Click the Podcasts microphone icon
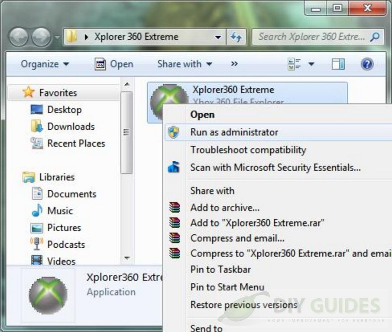Screen dimensions: 392x332 (x=37, y=243)
